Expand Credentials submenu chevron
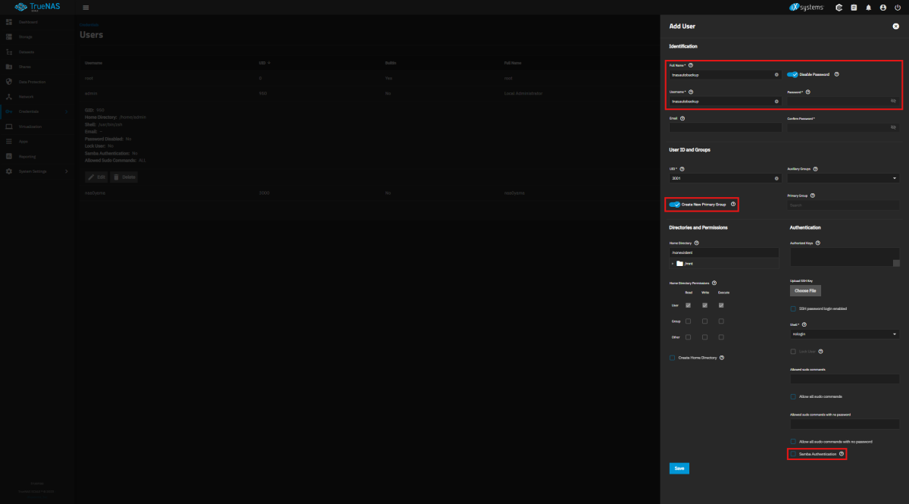Image resolution: width=909 pixels, height=504 pixels. 67,112
